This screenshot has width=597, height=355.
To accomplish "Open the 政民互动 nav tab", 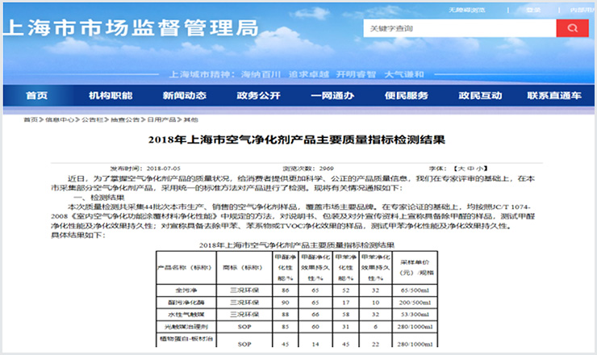I will [480, 95].
